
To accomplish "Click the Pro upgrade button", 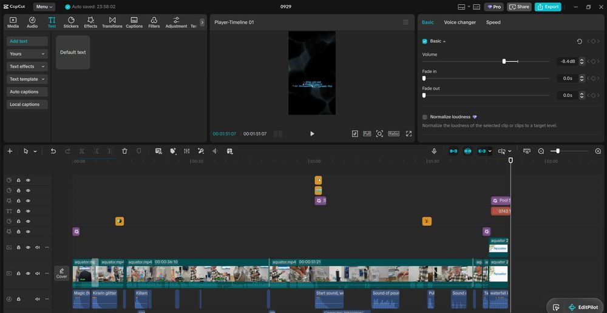I will tap(494, 7).
